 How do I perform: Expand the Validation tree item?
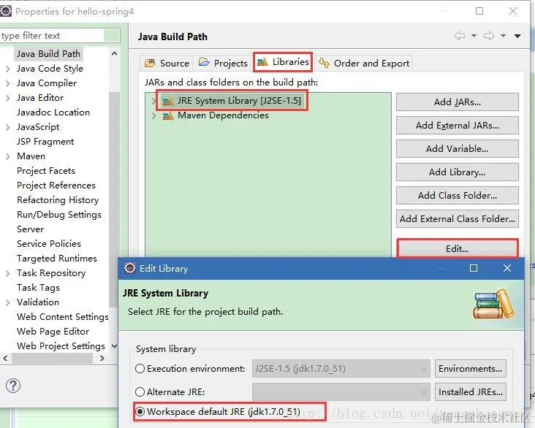pyautogui.click(x=8, y=302)
